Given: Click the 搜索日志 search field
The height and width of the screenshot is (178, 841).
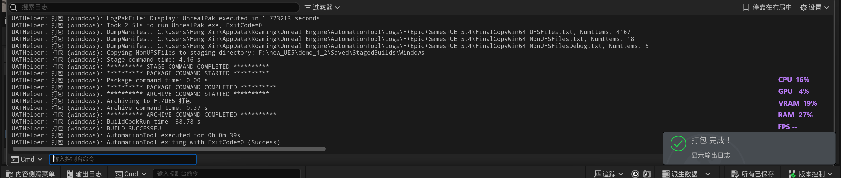Looking at the screenshot, I should coord(158,7).
